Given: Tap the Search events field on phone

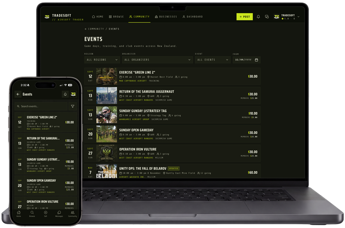Looking at the screenshot, I should click(41, 106).
